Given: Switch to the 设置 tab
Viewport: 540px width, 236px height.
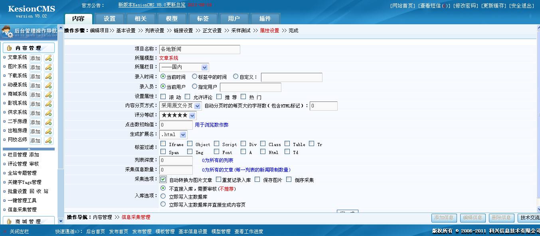Looking at the screenshot, I should coord(110,19).
